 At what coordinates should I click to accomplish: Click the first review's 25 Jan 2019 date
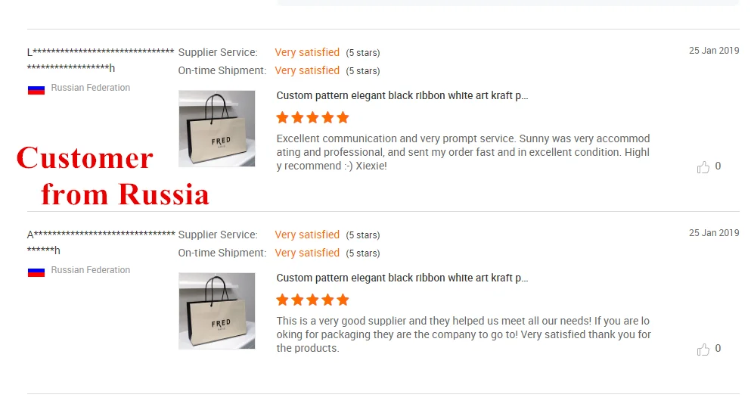coord(713,51)
